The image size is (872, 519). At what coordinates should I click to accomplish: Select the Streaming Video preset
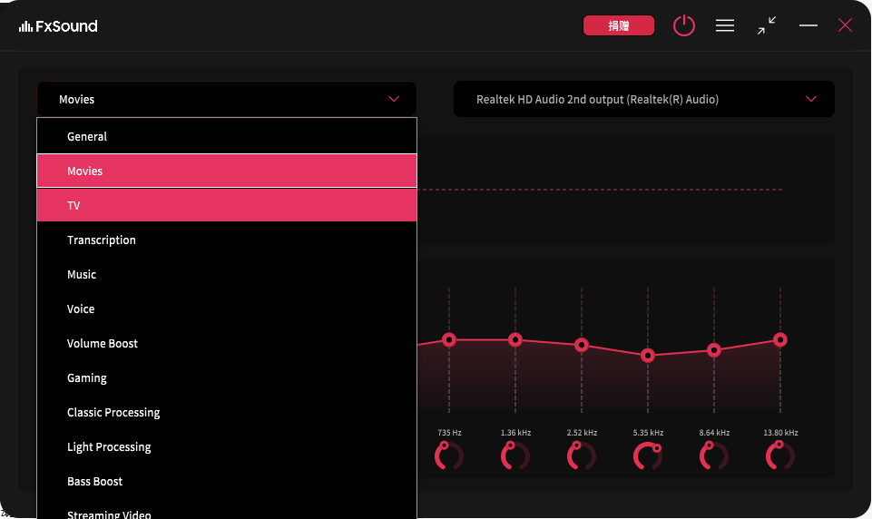(x=226, y=511)
